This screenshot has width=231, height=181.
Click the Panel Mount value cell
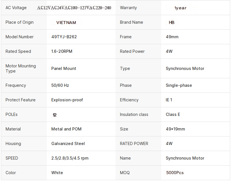point(64,69)
